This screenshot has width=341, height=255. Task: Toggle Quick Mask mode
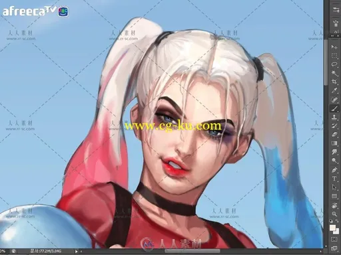(334, 239)
